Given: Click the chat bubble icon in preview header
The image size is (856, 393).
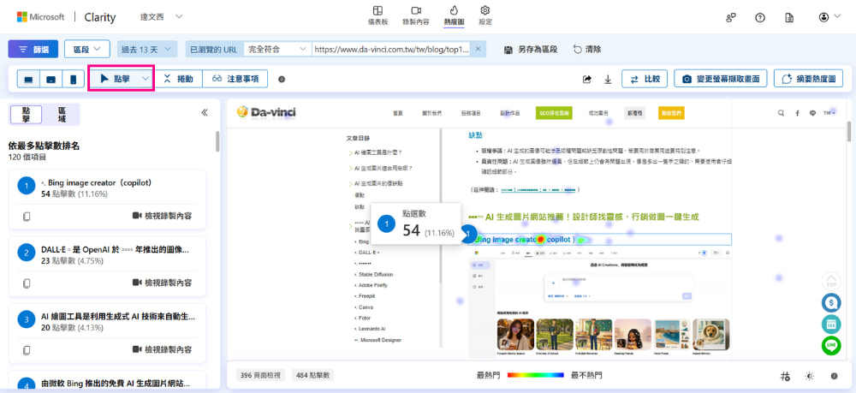Looking at the screenshot, I should click(813, 113).
